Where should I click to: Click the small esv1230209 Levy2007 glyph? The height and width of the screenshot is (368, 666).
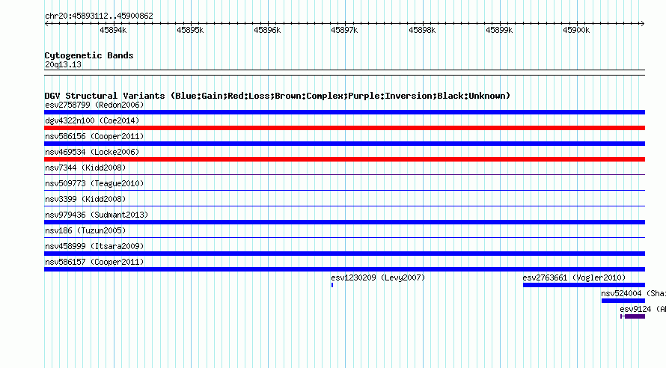pos(332,285)
